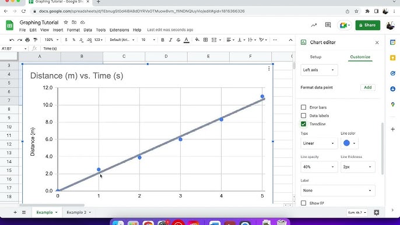The image size is (400, 225).
Task: Open borders menu
Action: (205, 40)
